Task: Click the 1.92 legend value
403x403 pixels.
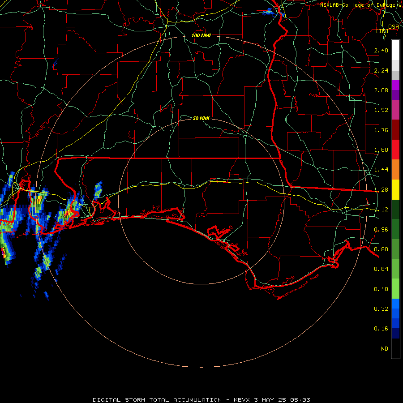Action: pos(381,110)
